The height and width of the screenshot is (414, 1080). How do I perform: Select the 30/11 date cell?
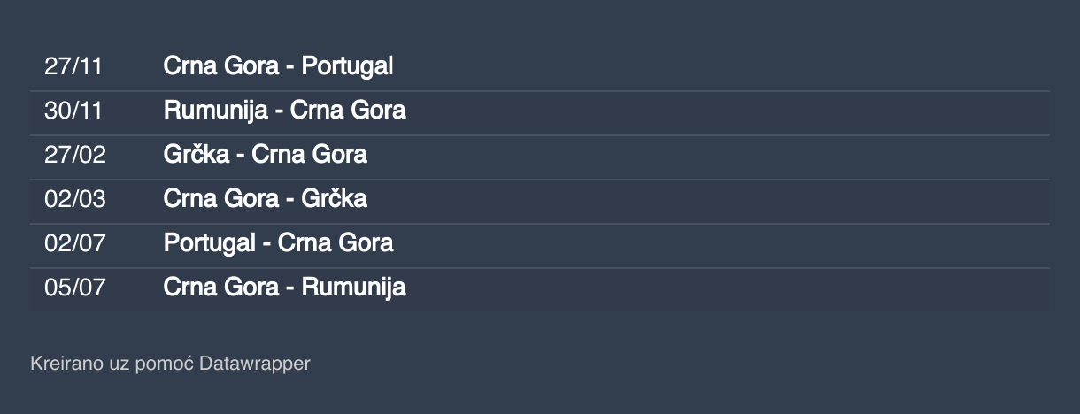73,111
